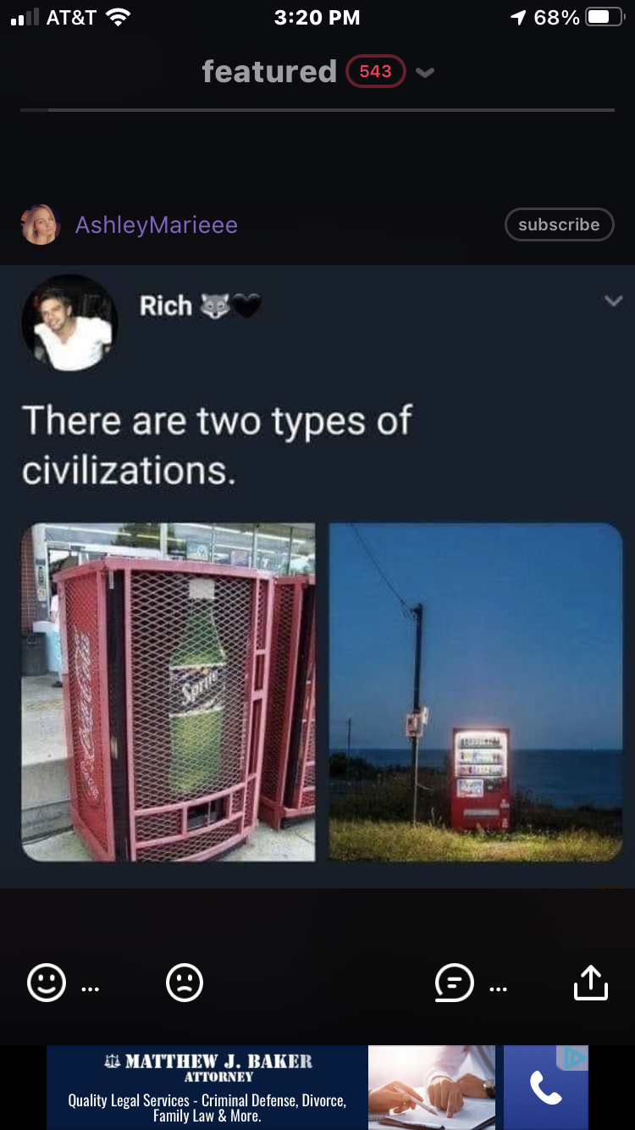
Task: Tap the like count dots beside smiley
Action: click(x=90, y=989)
